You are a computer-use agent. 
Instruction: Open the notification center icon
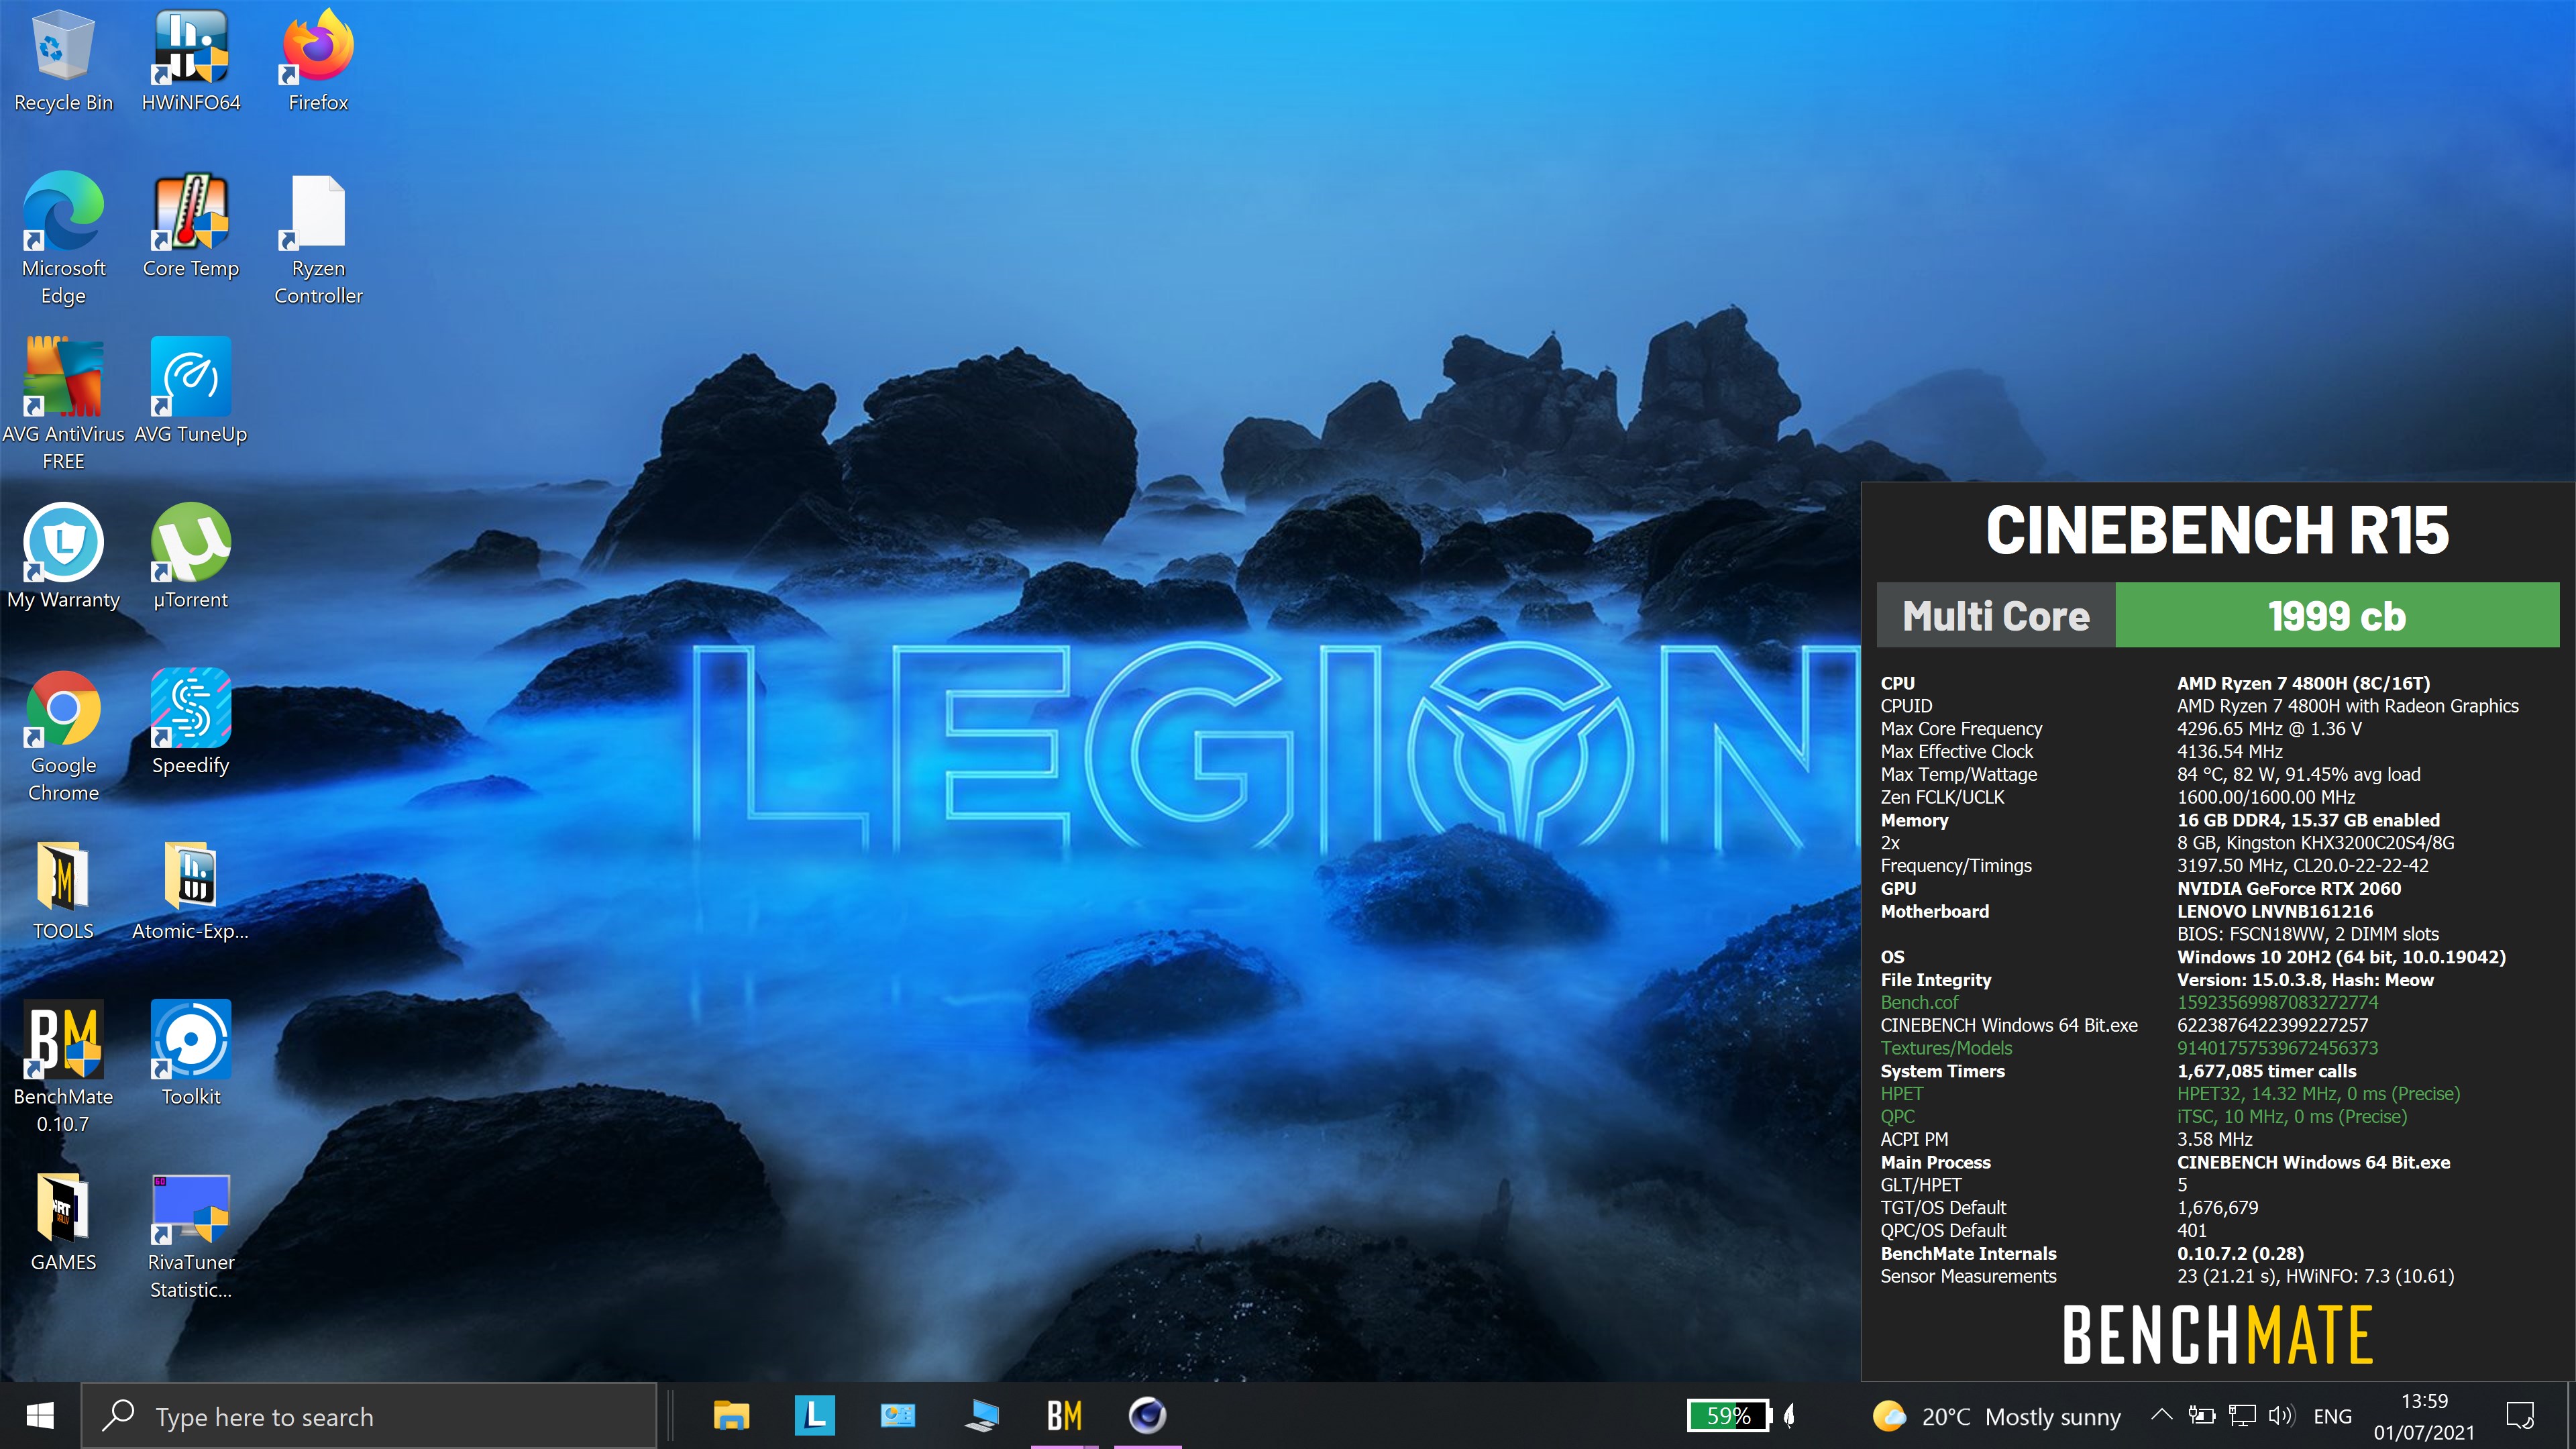pos(2520,1416)
